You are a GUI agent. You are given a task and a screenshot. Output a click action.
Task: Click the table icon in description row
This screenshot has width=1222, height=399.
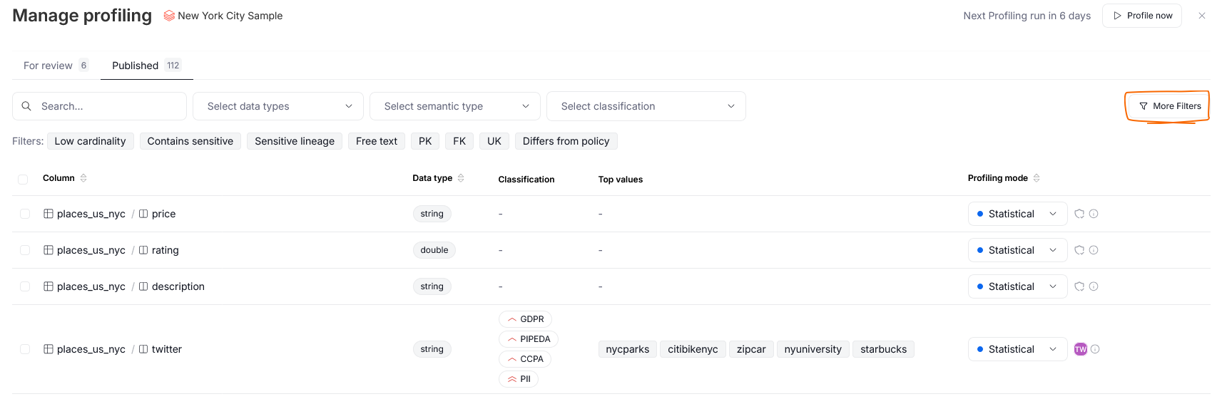(x=49, y=286)
